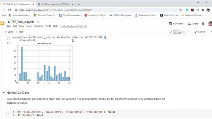Open Colab settings gear
Viewport: 212px width, 119px height.
pos(203,23)
